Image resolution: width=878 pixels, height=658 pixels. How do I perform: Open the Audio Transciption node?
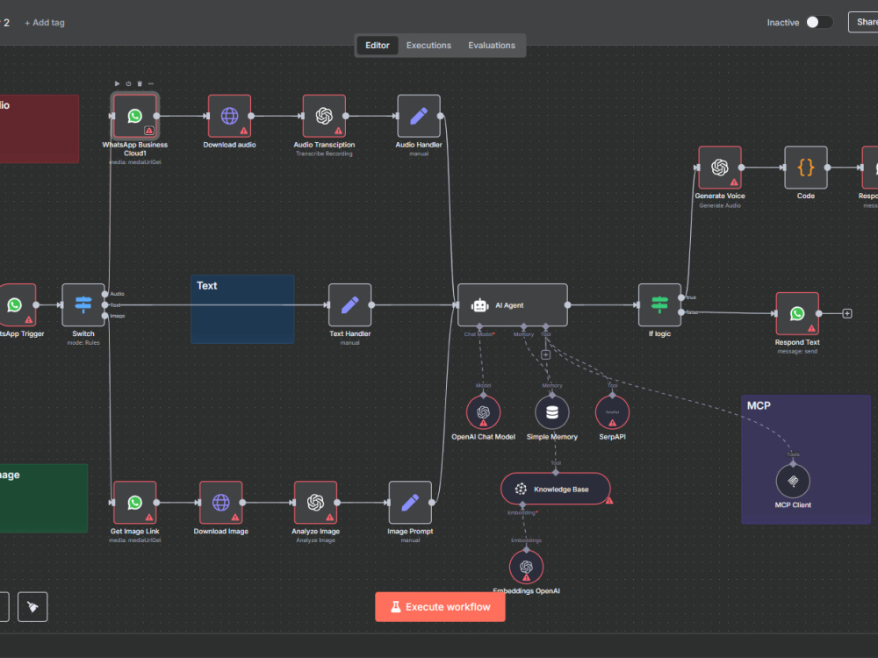click(x=324, y=116)
